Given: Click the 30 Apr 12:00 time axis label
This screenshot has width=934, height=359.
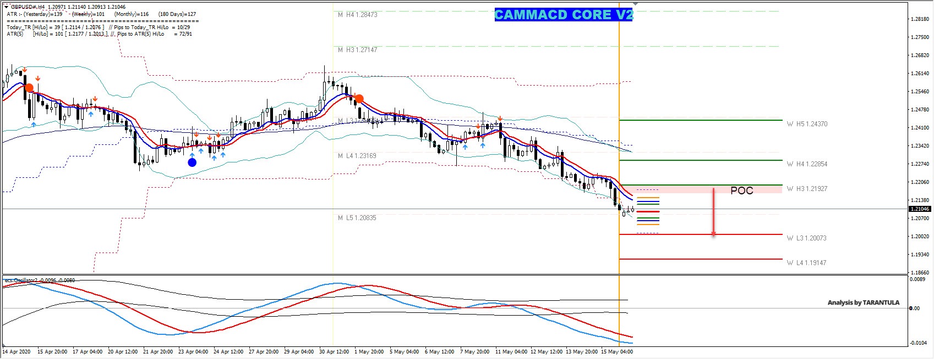Looking at the screenshot, I should (334, 352).
